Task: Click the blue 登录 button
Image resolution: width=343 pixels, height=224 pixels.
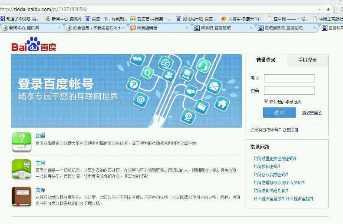Action: point(279,112)
